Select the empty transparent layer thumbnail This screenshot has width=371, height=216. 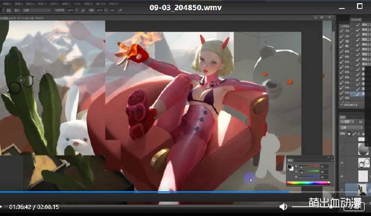pyautogui.click(x=363, y=176)
